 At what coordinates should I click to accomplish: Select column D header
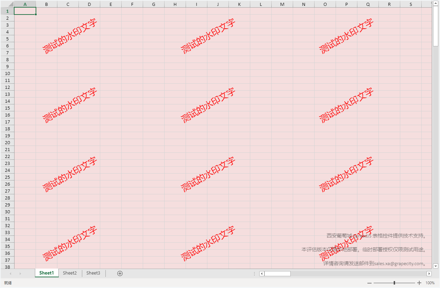tap(90, 4)
